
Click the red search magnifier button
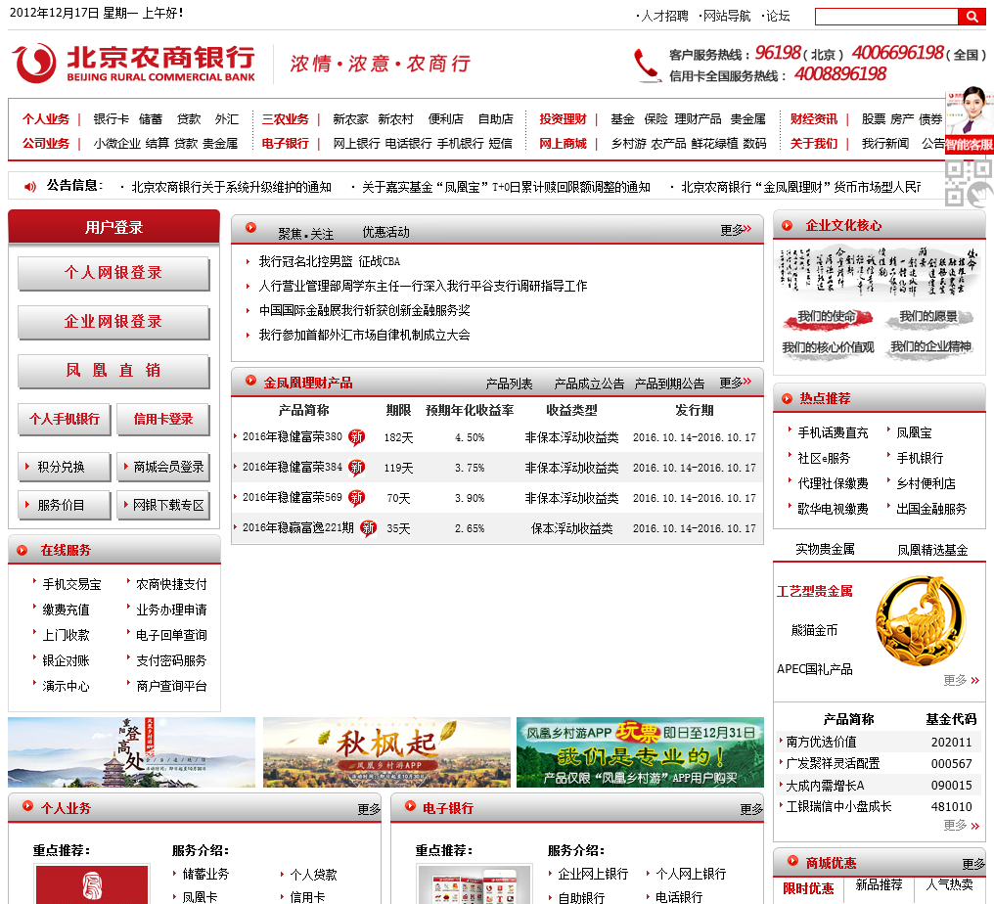[971, 17]
